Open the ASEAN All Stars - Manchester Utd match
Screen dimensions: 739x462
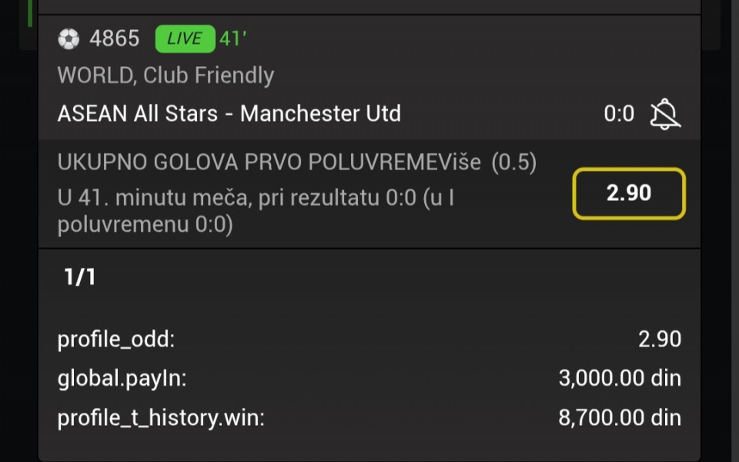pos(229,114)
